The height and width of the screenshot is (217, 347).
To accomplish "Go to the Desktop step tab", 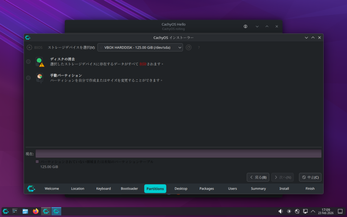I will click(181, 189).
